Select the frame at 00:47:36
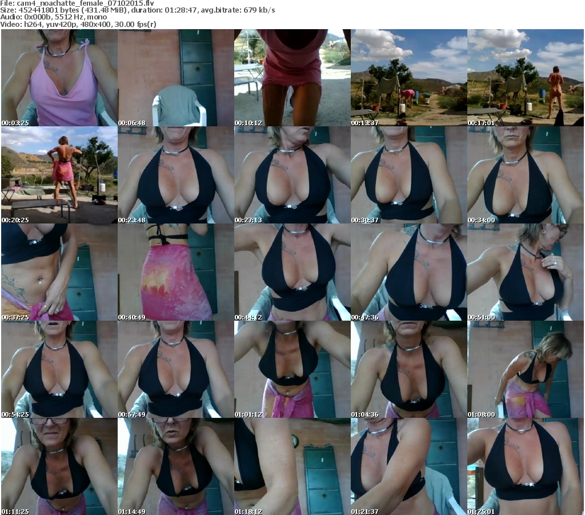 click(408, 272)
